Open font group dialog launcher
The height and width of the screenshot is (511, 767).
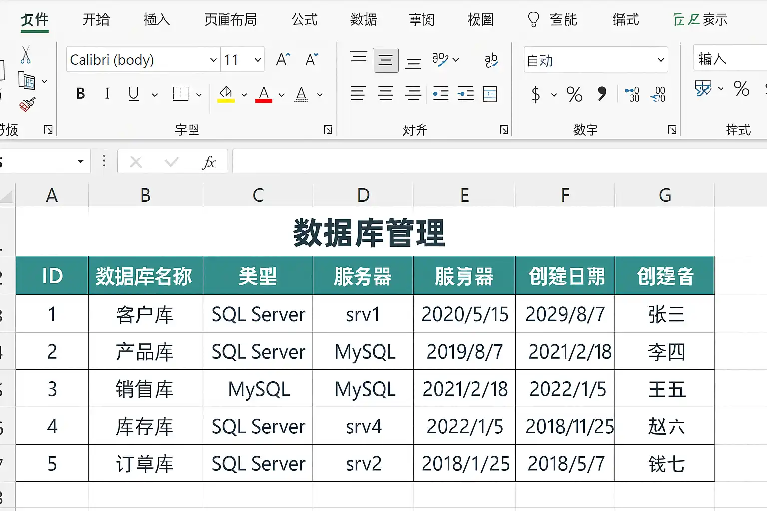(328, 130)
